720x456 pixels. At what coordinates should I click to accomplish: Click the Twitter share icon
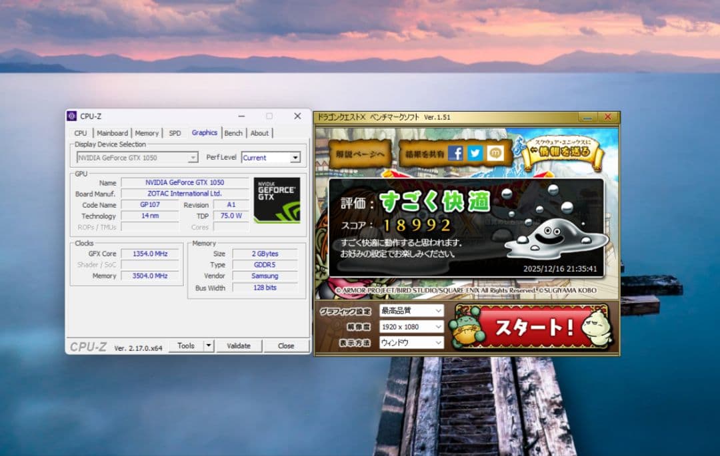coord(475,153)
